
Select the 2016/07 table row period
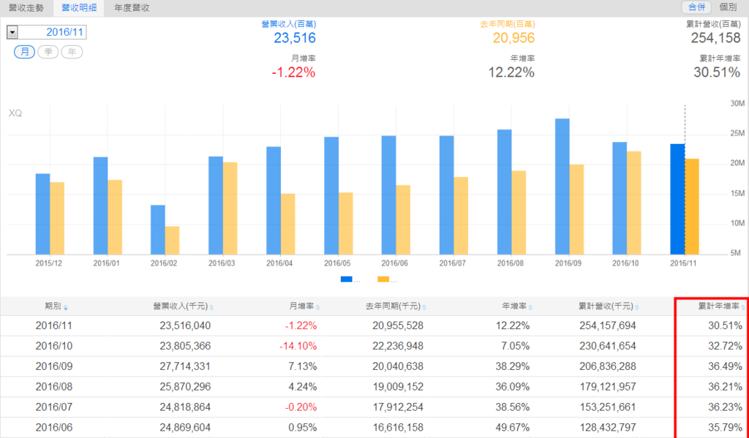click(53, 407)
